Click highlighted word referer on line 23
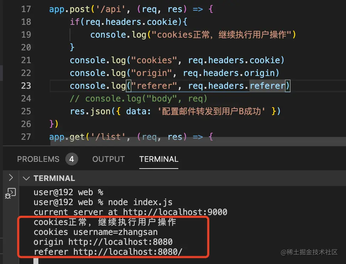Screen dimensions: 346x264 (x=267, y=86)
